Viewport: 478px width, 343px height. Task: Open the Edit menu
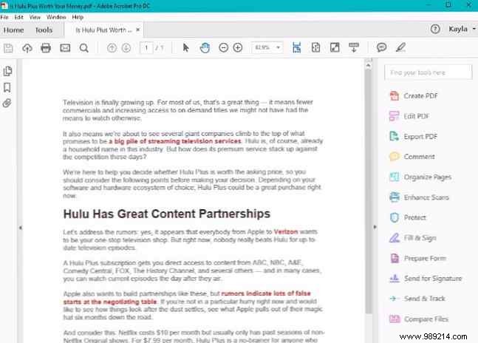pyautogui.click(x=18, y=17)
